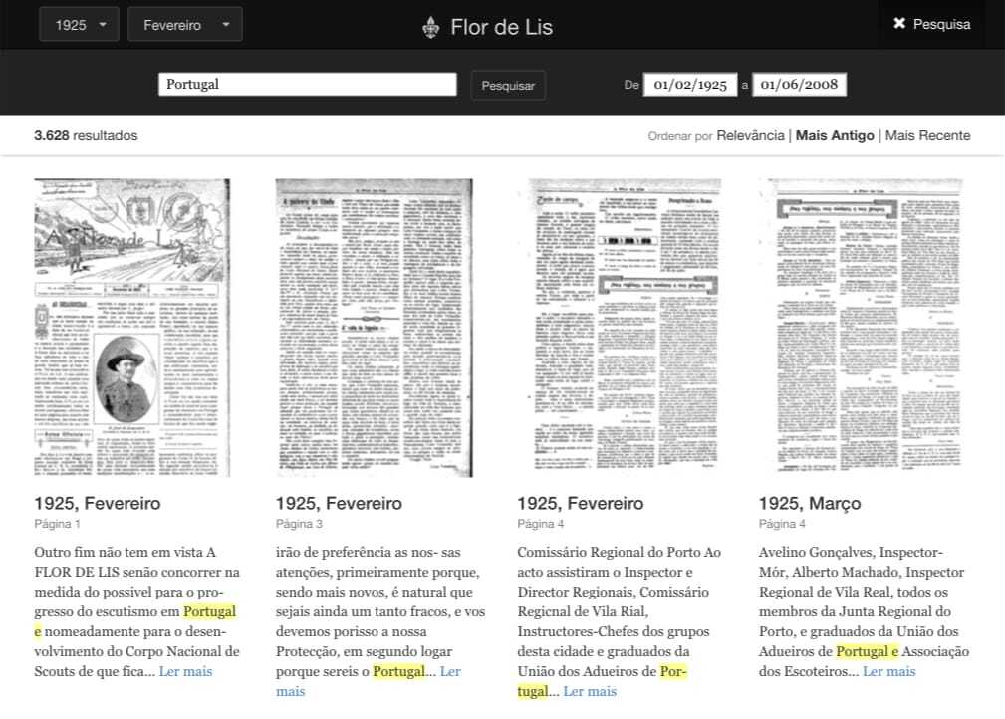1005x719 pixels.
Task: Click the Flor de Lis fleur-de-lis logo icon
Action: 430,26
